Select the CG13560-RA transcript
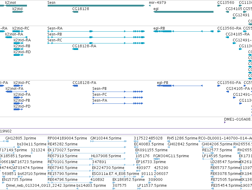Viewport: 252px width, 190px height. click(219, 31)
